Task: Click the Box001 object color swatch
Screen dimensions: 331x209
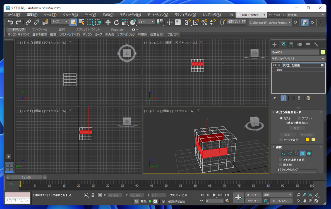Action: 323,52
